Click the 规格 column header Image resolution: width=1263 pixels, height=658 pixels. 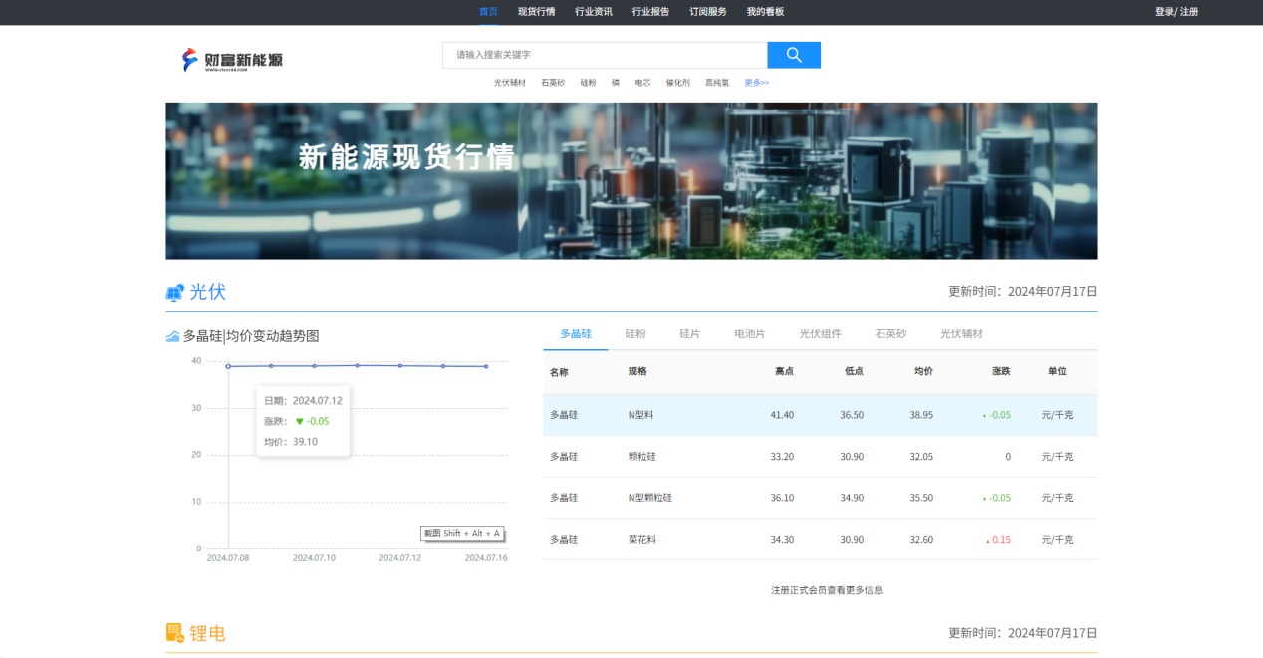coord(637,371)
